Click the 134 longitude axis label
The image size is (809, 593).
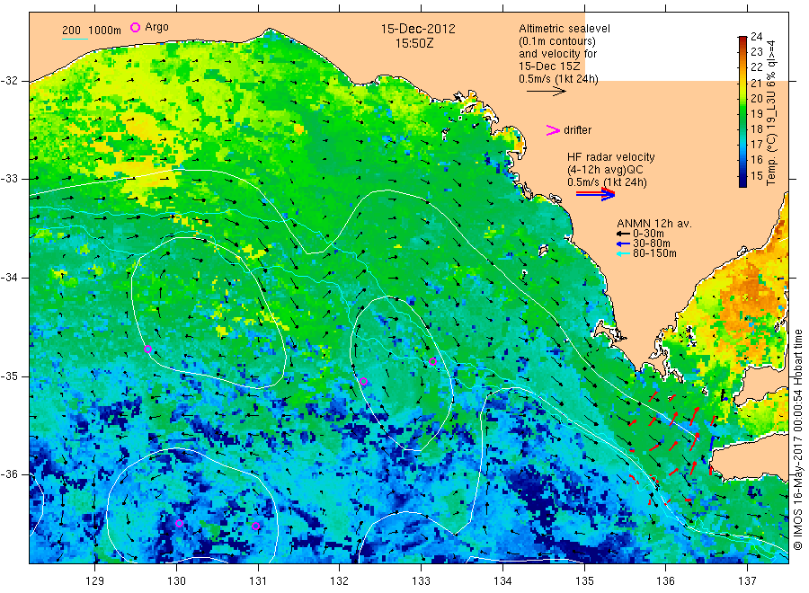click(x=502, y=581)
